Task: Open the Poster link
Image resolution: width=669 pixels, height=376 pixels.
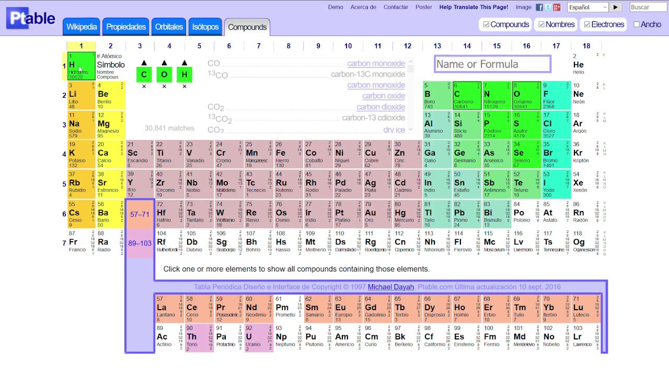Action: tap(424, 7)
